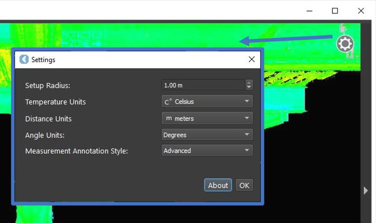Image resolution: width=376 pixels, height=223 pixels.
Task: Click the Measurement Annotation Style label
Action: (x=76, y=151)
